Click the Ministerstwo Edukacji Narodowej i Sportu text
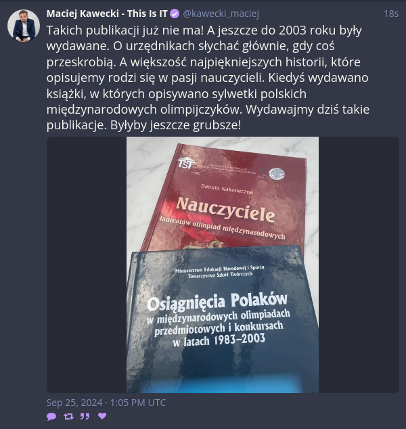This screenshot has height=429, width=406. (220, 269)
